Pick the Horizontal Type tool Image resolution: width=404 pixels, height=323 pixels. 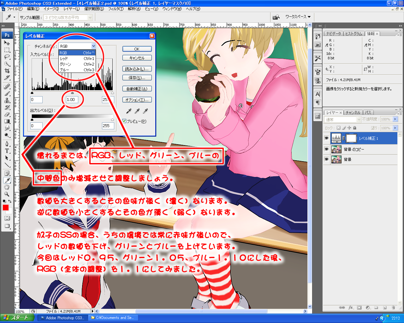point(7,151)
